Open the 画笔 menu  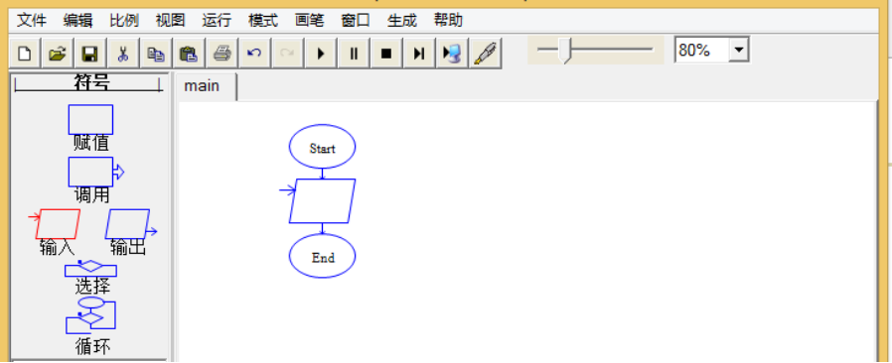tap(309, 21)
